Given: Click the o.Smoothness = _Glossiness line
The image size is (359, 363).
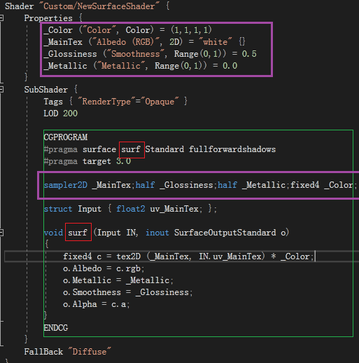Looking at the screenshot, I should click(x=128, y=292).
